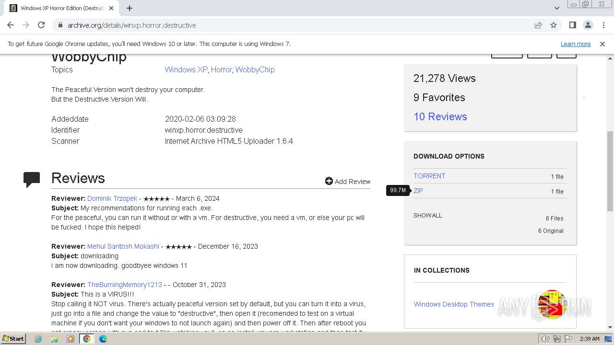
Task: Open 6 Original files link
Action: 551,230
